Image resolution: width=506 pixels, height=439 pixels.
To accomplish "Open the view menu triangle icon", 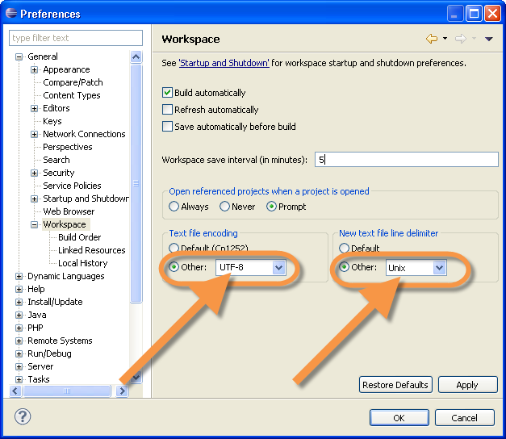I will click(488, 39).
